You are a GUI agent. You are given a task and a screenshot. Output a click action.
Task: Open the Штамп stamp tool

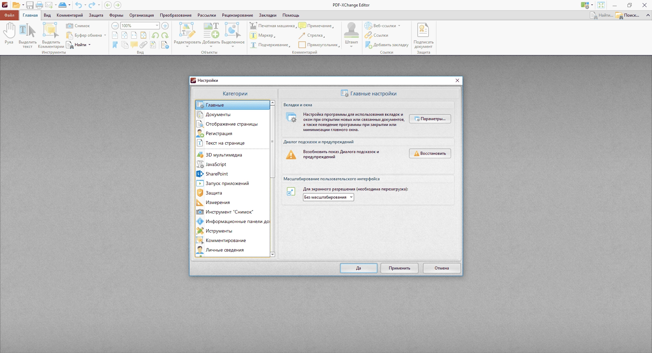pos(351,34)
